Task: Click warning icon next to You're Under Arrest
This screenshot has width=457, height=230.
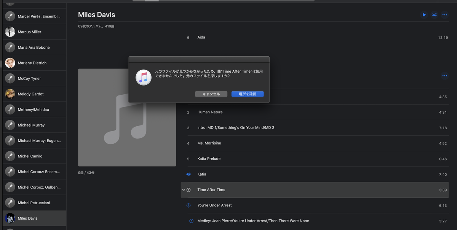Action: coord(189,205)
